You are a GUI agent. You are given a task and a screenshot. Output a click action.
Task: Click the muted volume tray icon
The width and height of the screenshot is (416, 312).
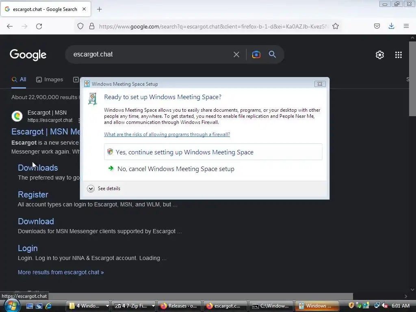coord(385,305)
